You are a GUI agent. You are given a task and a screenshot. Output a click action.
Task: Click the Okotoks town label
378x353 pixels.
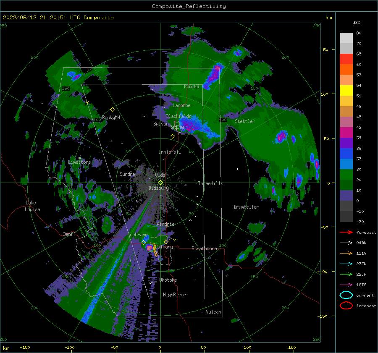coord(168,280)
